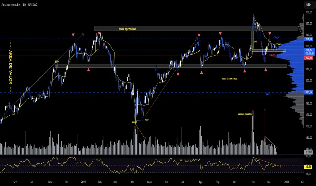Screen dimensions: 316x186
Task: Click the 2026 label on time axis
Action: pos(287,182)
